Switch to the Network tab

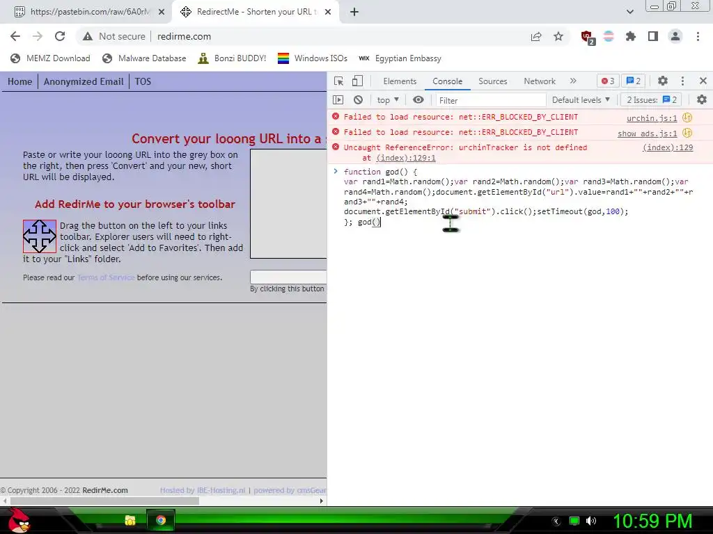tap(540, 81)
